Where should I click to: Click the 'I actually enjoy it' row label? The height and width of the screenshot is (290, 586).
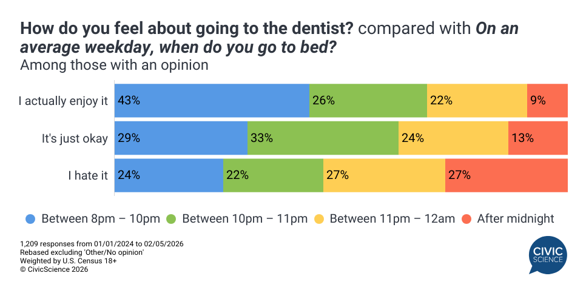point(62,101)
